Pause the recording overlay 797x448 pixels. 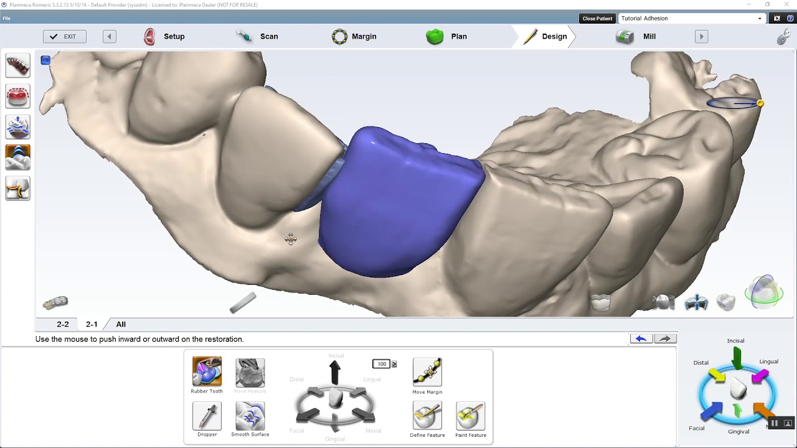(x=775, y=423)
